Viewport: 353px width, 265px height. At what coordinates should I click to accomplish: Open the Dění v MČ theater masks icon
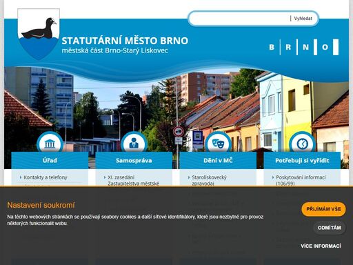(218, 144)
